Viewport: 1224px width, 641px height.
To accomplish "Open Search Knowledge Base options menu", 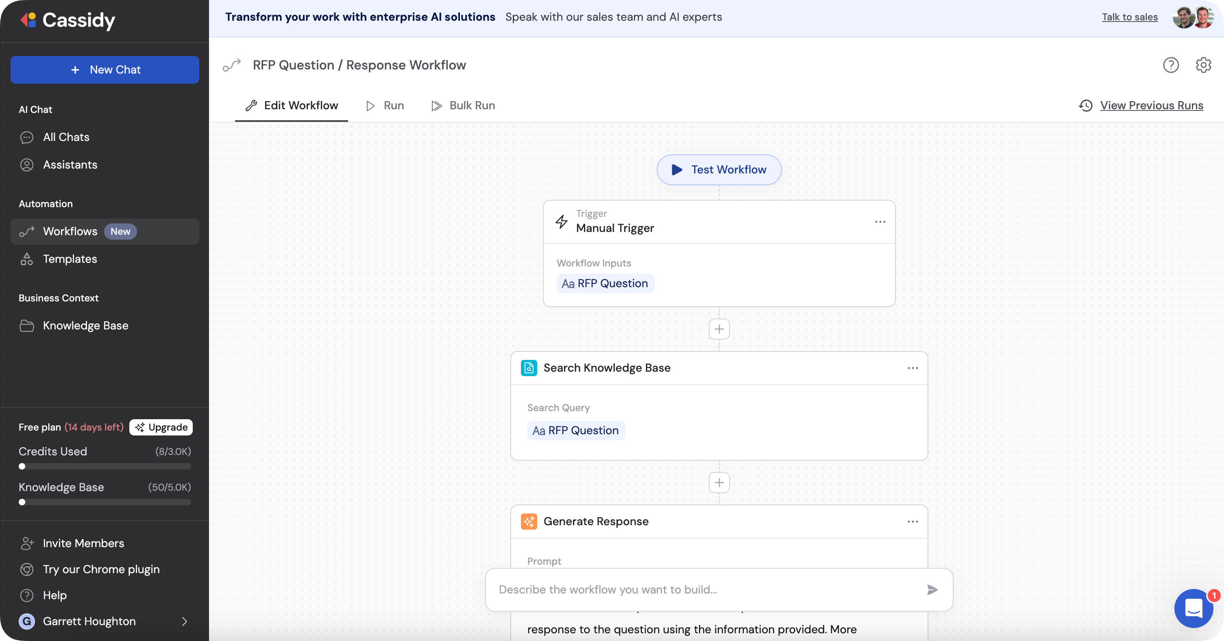I will (x=912, y=368).
